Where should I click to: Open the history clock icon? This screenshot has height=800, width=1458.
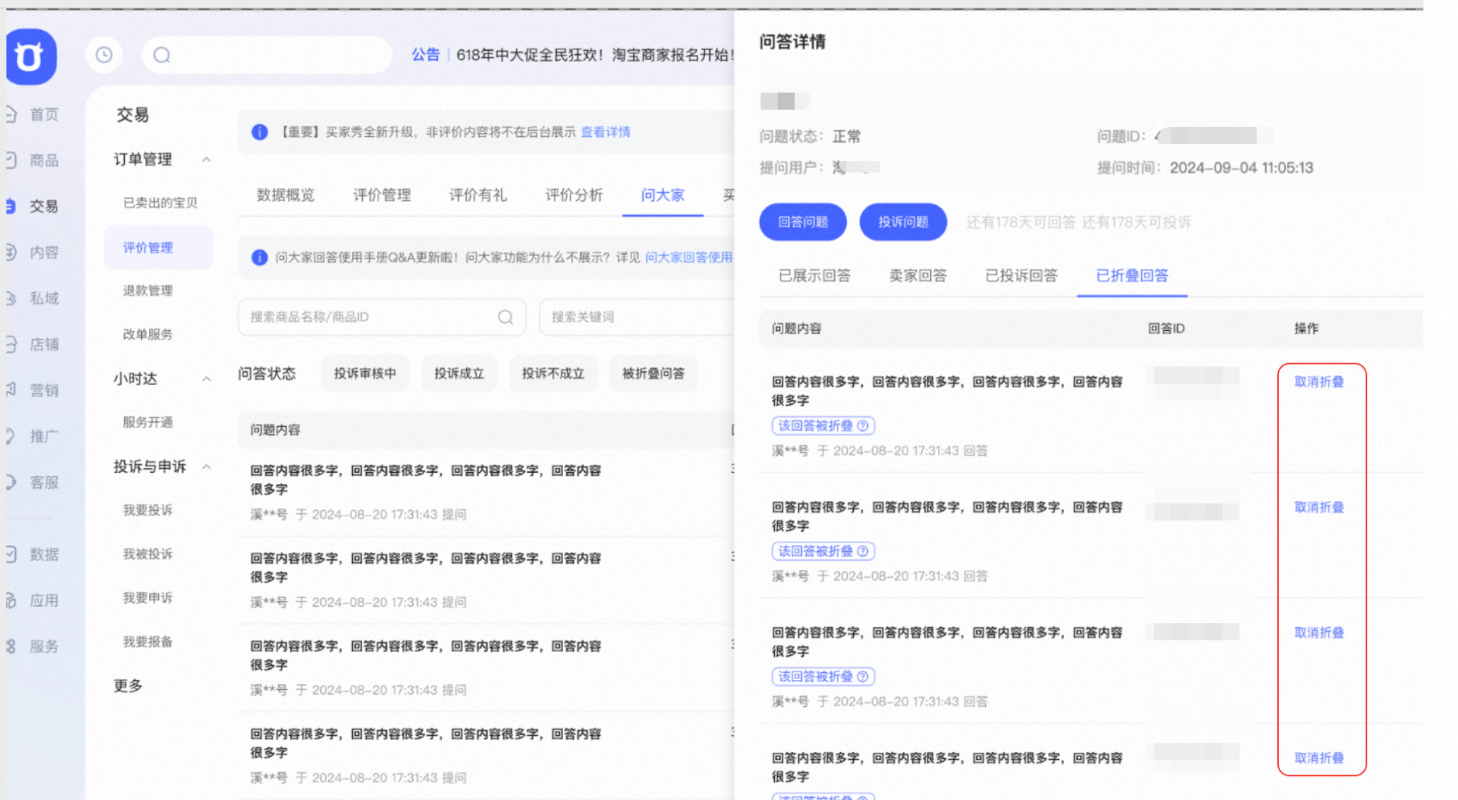click(104, 55)
